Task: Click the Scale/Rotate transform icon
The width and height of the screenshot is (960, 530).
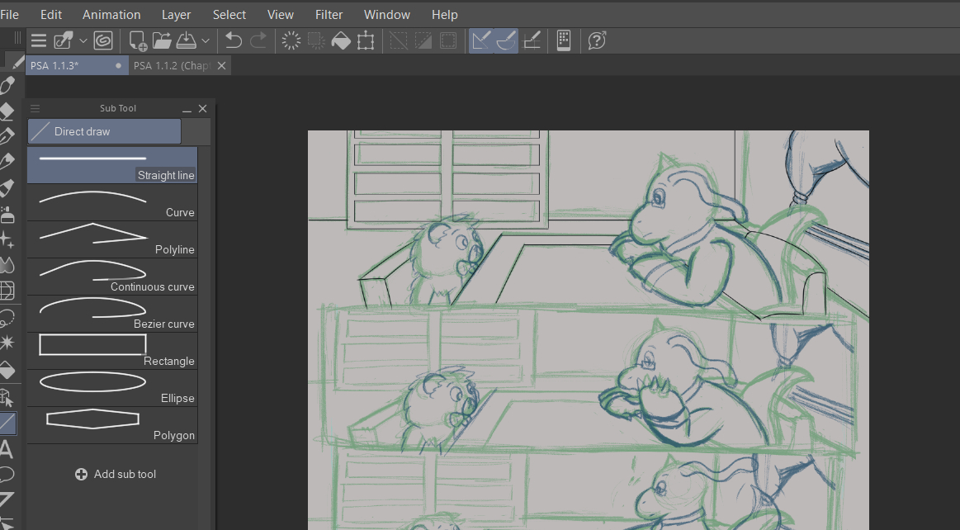Action: pyautogui.click(x=366, y=40)
